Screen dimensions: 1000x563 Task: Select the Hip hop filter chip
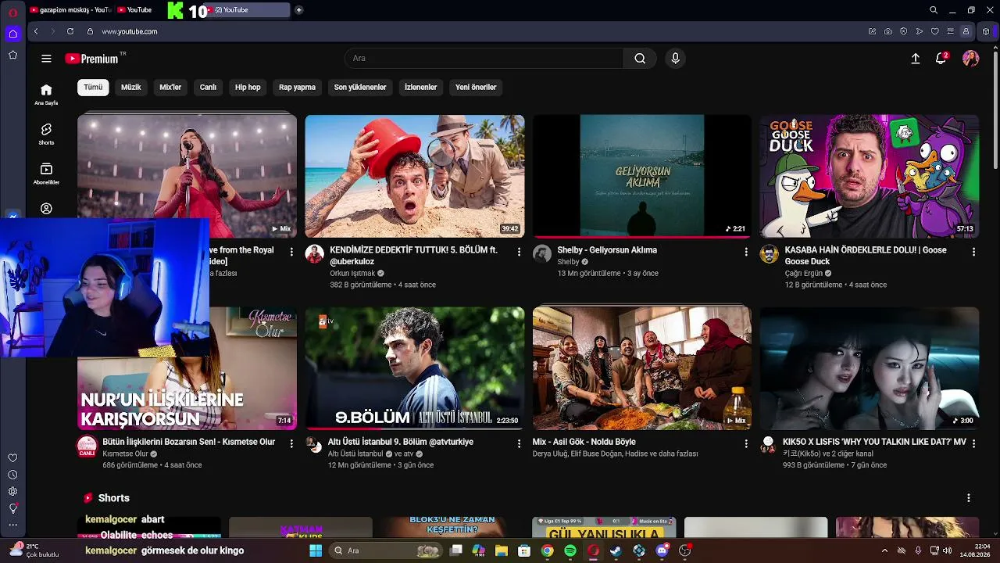click(248, 88)
